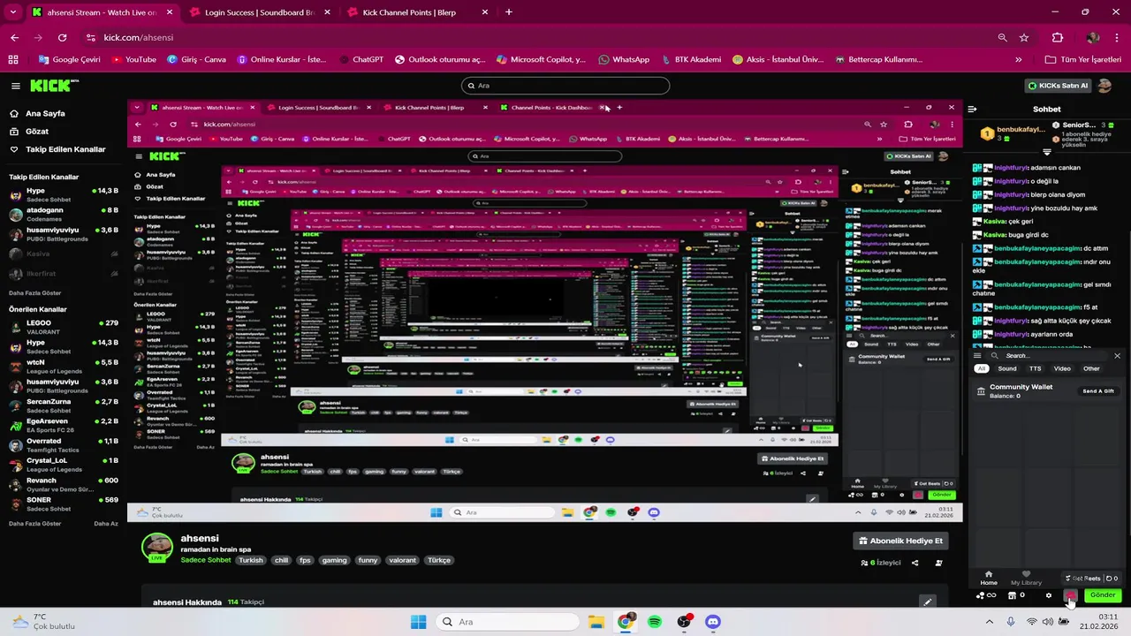Switch to Login Success Soundboard tab
1131x636 pixels.
coord(259,12)
